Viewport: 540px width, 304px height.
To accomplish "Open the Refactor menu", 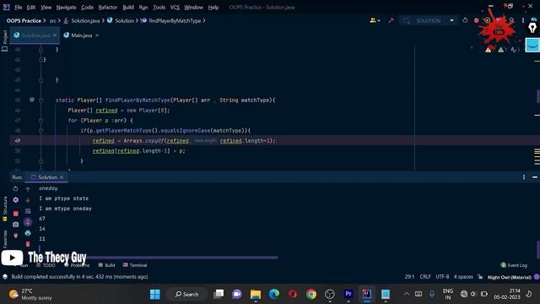I will [x=107, y=8].
